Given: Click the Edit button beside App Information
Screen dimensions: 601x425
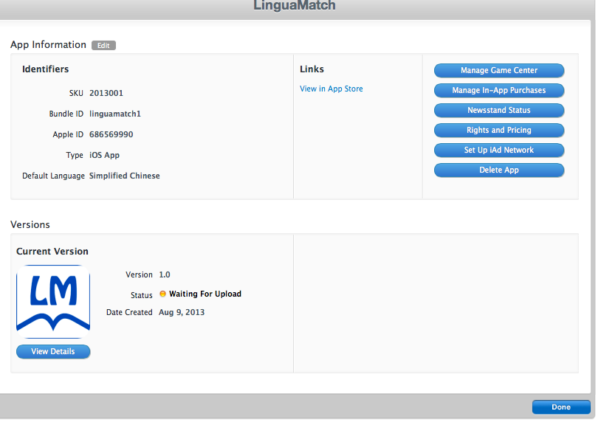Looking at the screenshot, I should coord(103,45).
